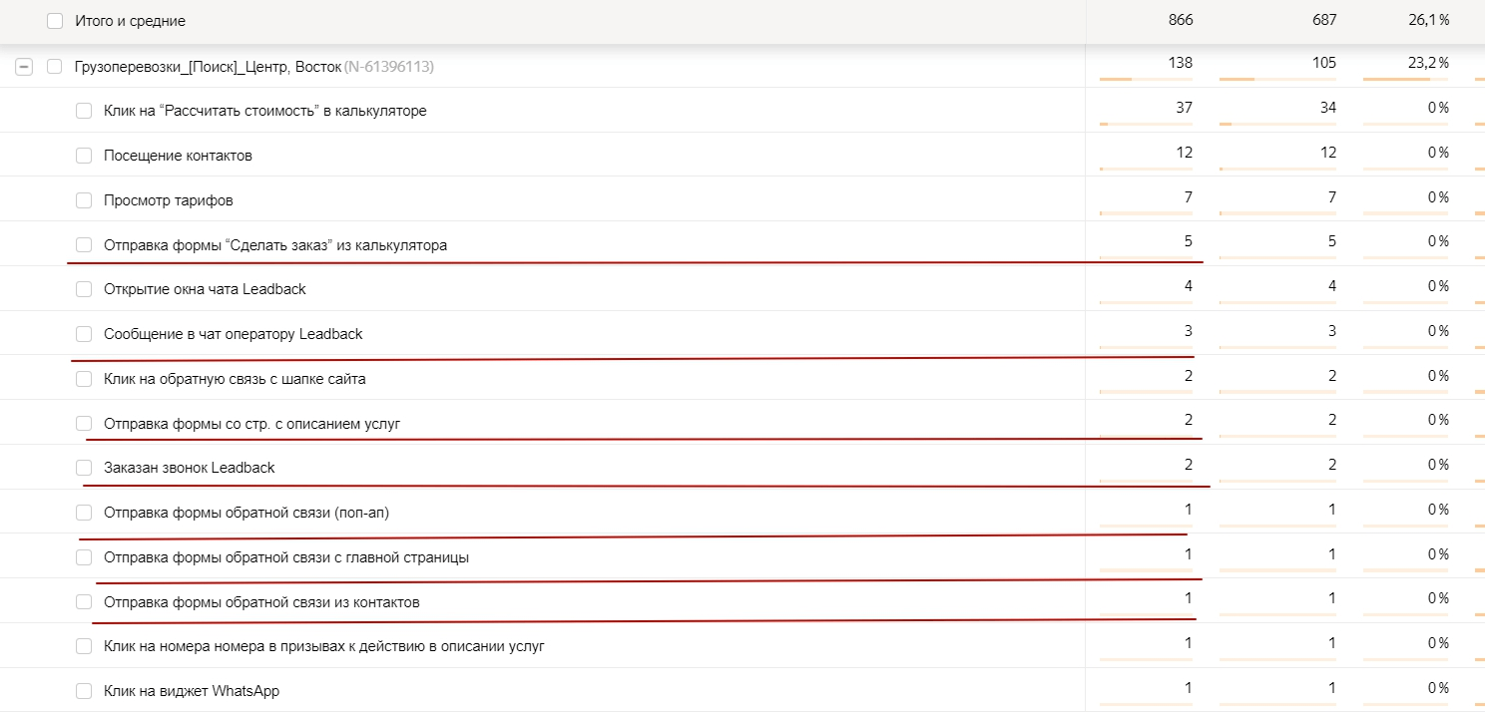Image resolution: width=1485 pixels, height=712 pixels.
Task: Select the Клик на виджет WhatsApp label
Action: coord(192,691)
